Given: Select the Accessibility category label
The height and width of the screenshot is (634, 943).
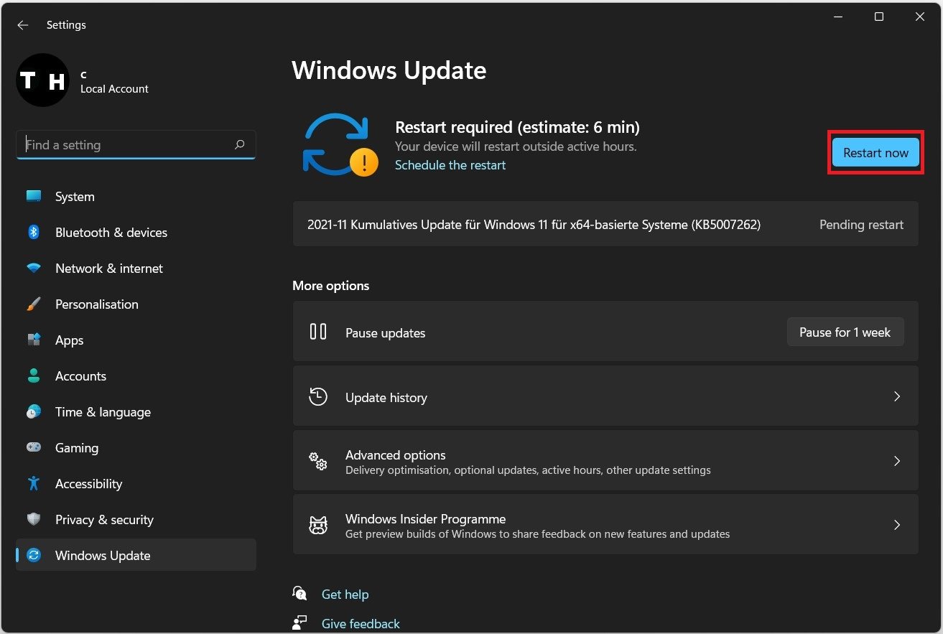Looking at the screenshot, I should point(88,484).
